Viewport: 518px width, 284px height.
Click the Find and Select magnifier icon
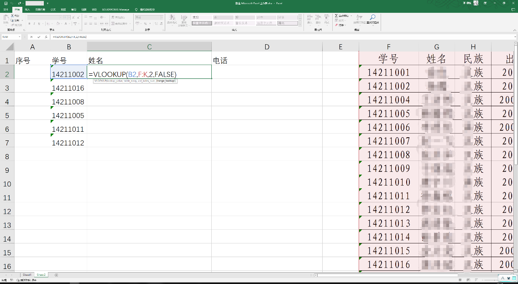coord(373,19)
